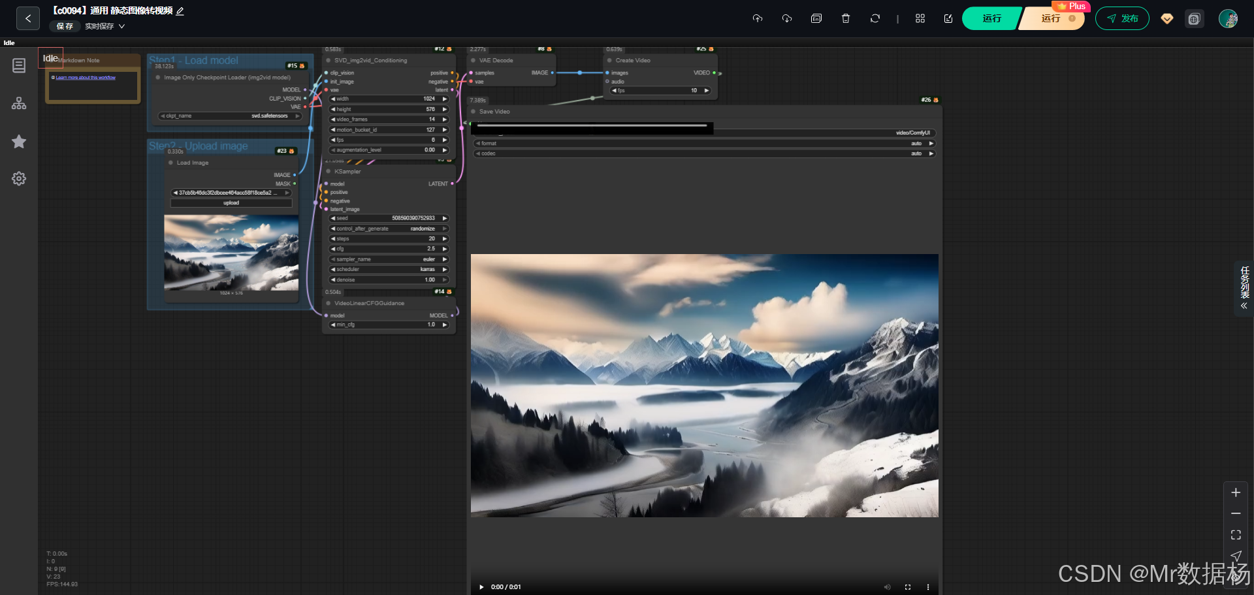
Task: Click the Publish button
Action: 1122,18
